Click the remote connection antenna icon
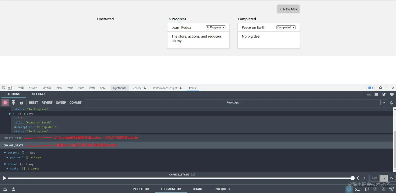This screenshot has width=396, height=193. (392, 189)
